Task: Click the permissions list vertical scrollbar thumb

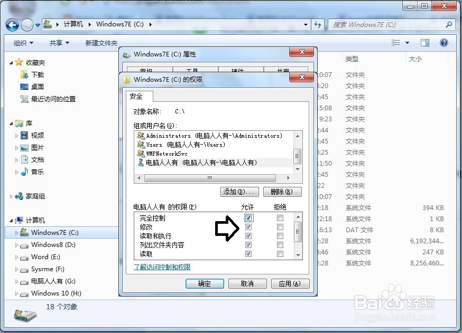Action: [x=298, y=232]
